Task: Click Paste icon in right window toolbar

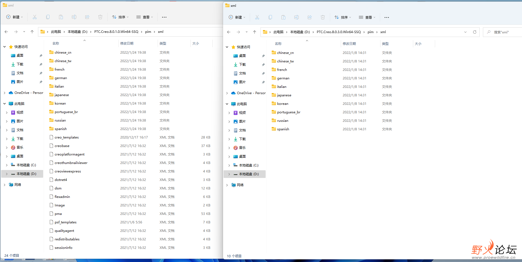Action: pyautogui.click(x=283, y=17)
